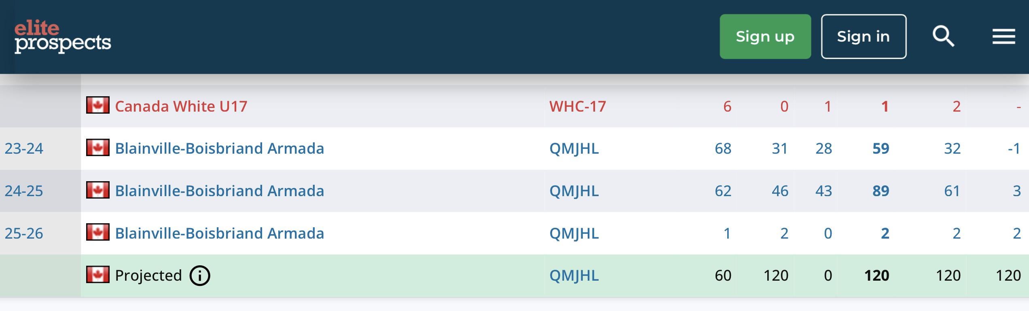The height and width of the screenshot is (311, 1029).
Task: Open the search magnifier icon
Action: (x=943, y=37)
